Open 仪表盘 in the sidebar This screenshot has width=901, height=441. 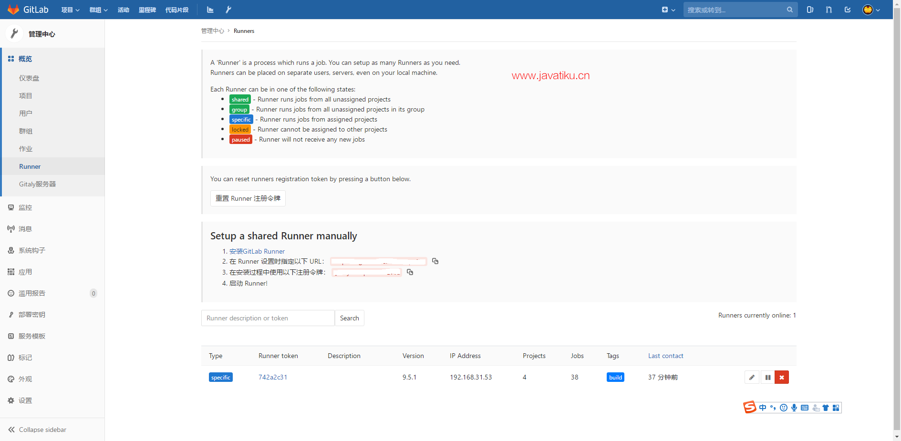coord(29,78)
